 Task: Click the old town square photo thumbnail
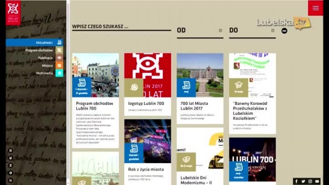pyautogui.click(x=96, y=75)
